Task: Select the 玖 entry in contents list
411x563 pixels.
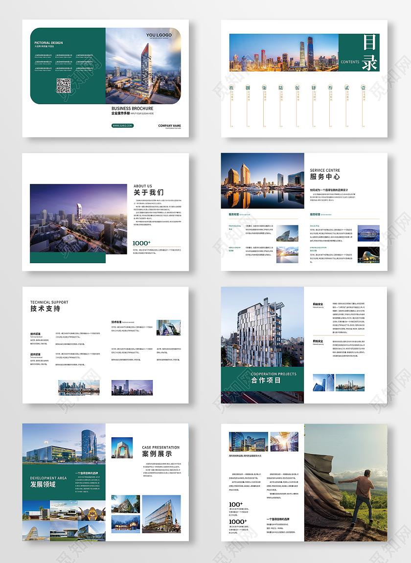Action: tap(232, 88)
